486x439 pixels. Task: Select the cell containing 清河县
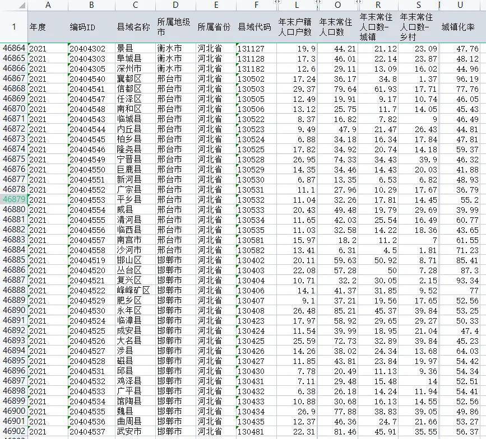tap(135, 220)
